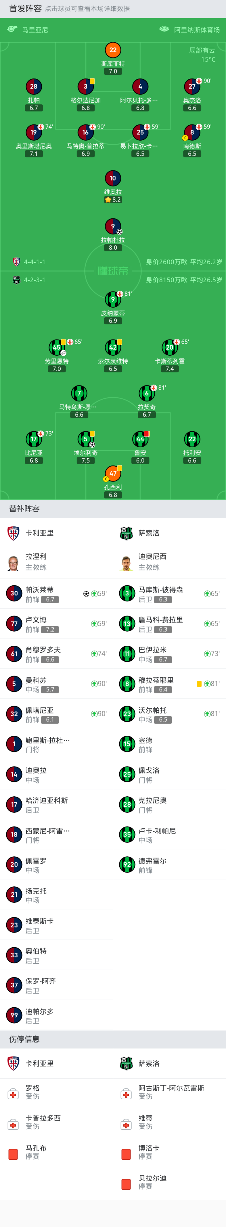
Task: Select Pinamonti's green number 9 badge
Action: point(113,299)
